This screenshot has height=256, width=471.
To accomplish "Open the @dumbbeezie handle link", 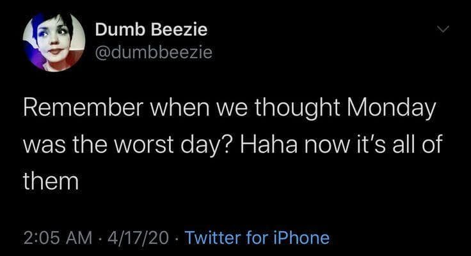I will tap(153, 53).
